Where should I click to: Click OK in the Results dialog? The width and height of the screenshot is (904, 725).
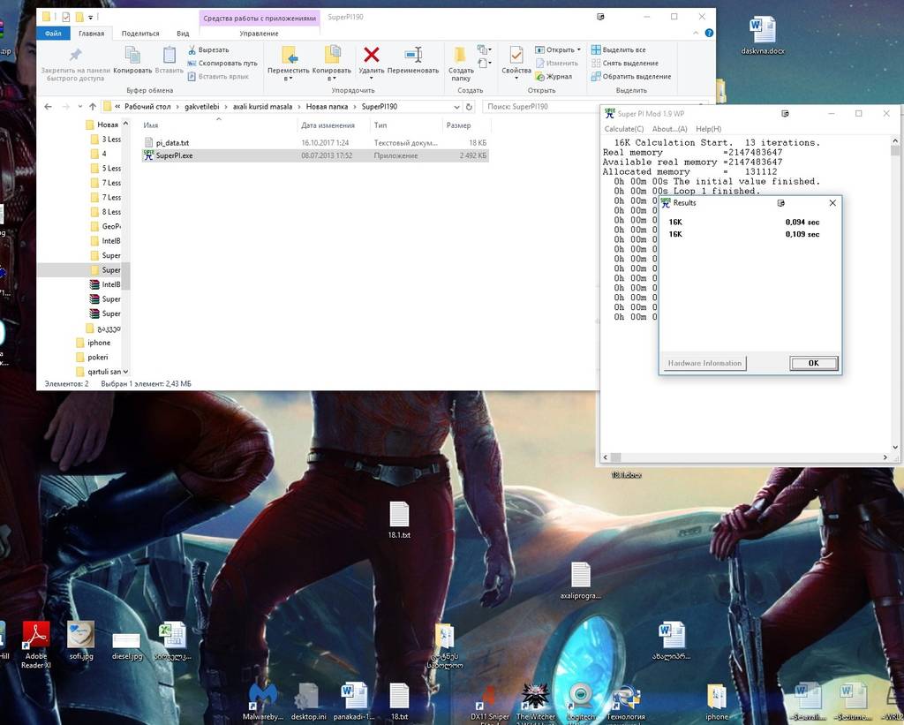[813, 363]
